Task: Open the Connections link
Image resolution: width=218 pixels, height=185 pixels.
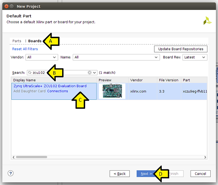Action: pos(57,91)
